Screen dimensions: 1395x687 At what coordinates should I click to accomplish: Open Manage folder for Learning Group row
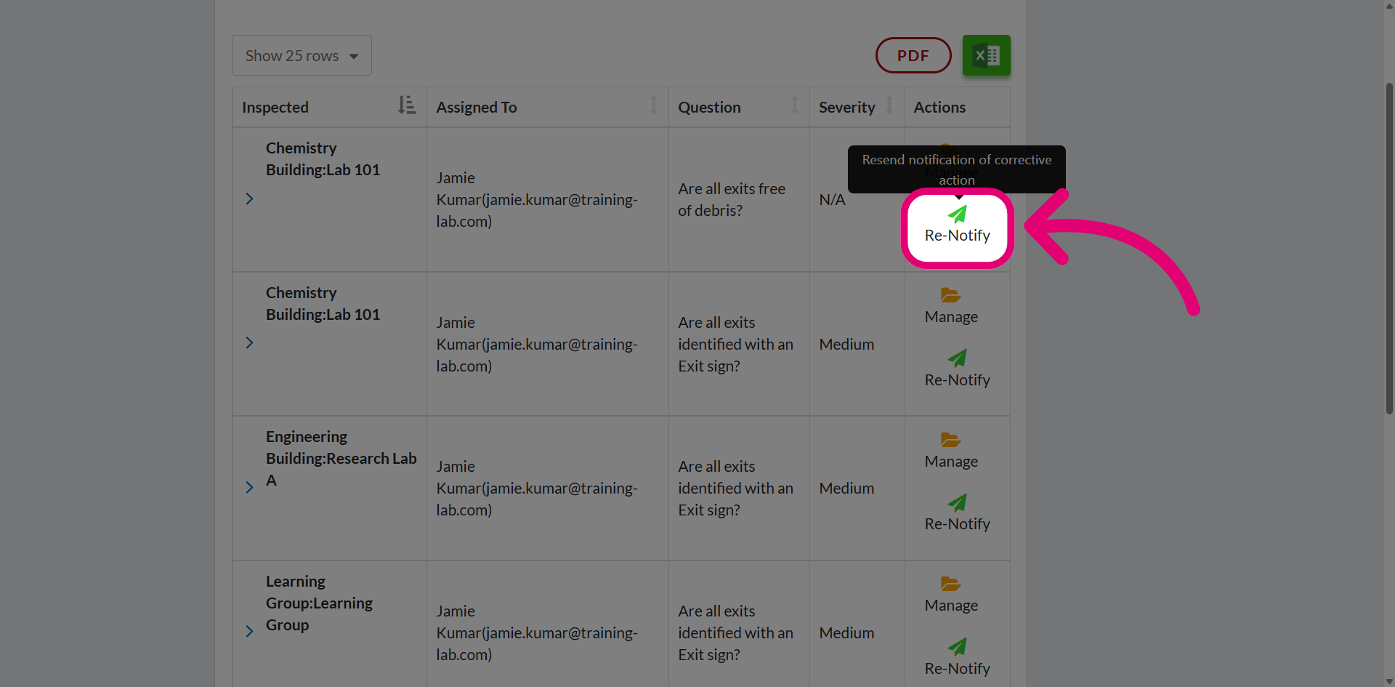pos(951,595)
